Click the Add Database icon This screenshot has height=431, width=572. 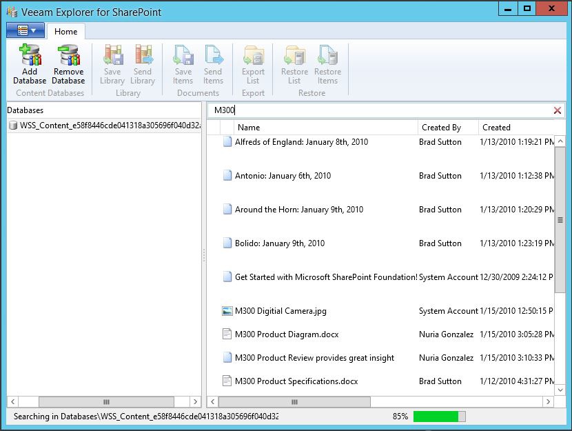30,54
